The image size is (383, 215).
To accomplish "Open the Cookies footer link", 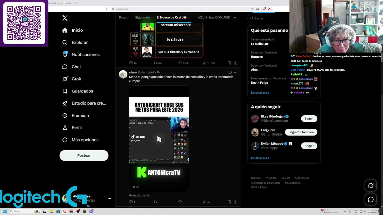I will click(285, 178).
